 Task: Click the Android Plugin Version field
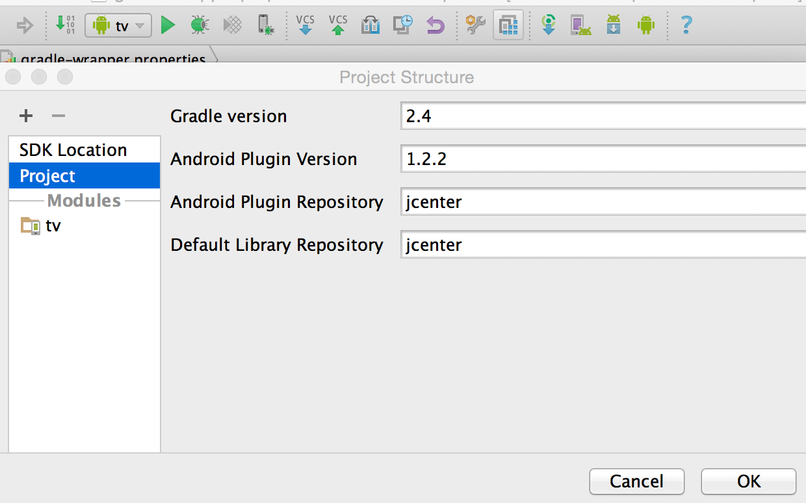point(603,159)
